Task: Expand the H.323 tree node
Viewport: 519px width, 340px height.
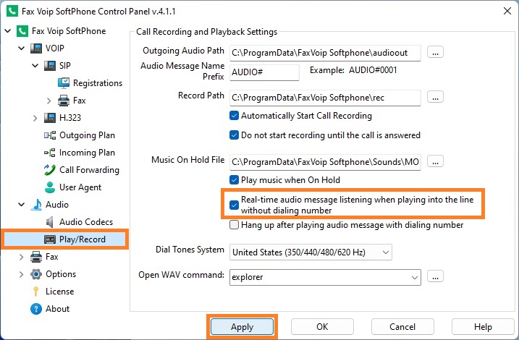Action: click(35, 118)
